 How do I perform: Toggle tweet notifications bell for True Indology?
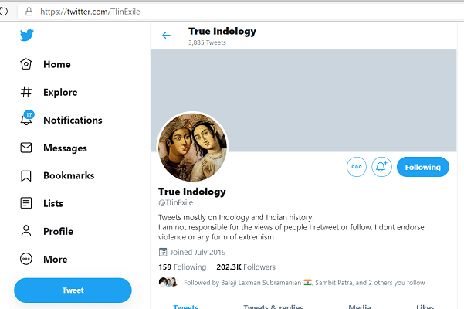coord(381,166)
